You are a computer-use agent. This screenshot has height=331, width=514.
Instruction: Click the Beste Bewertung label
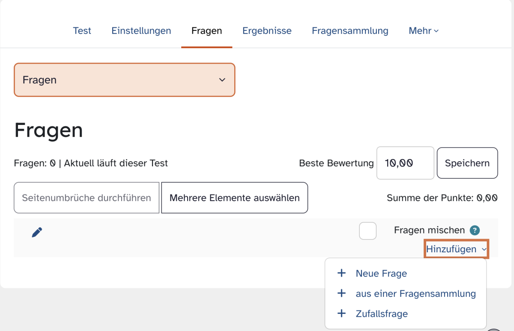click(x=336, y=163)
